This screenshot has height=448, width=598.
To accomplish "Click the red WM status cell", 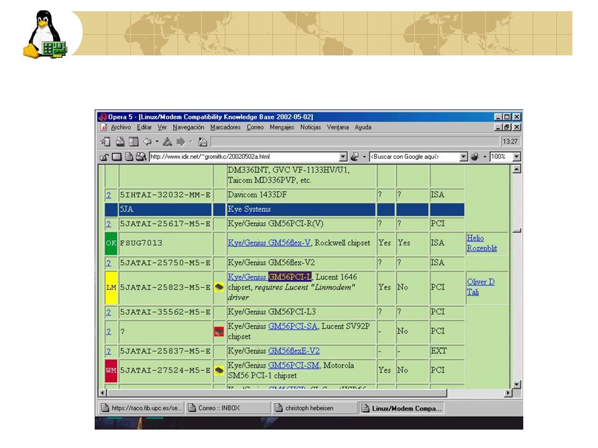I will tap(111, 370).
